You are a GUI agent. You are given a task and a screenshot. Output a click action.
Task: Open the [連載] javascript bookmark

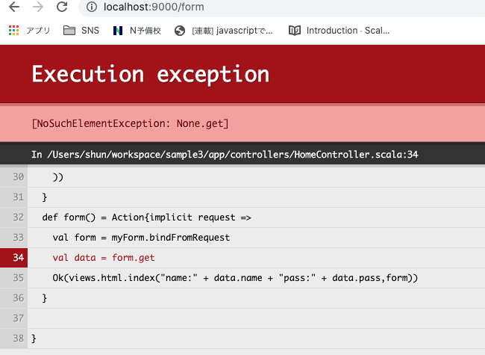click(x=223, y=31)
